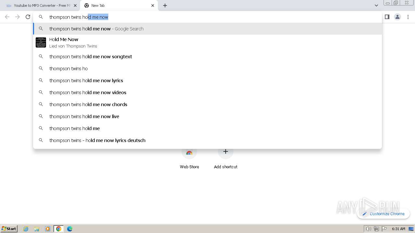Click search icon beside chords suggestion
Viewport: 415px width, 233px height.
click(x=41, y=105)
